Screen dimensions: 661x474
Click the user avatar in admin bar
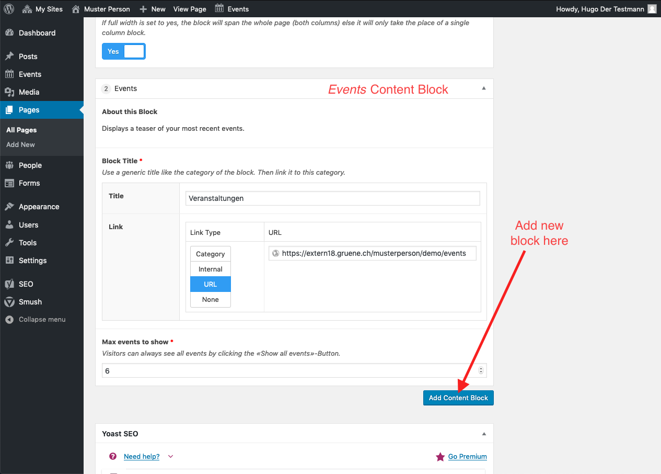pyautogui.click(x=652, y=9)
